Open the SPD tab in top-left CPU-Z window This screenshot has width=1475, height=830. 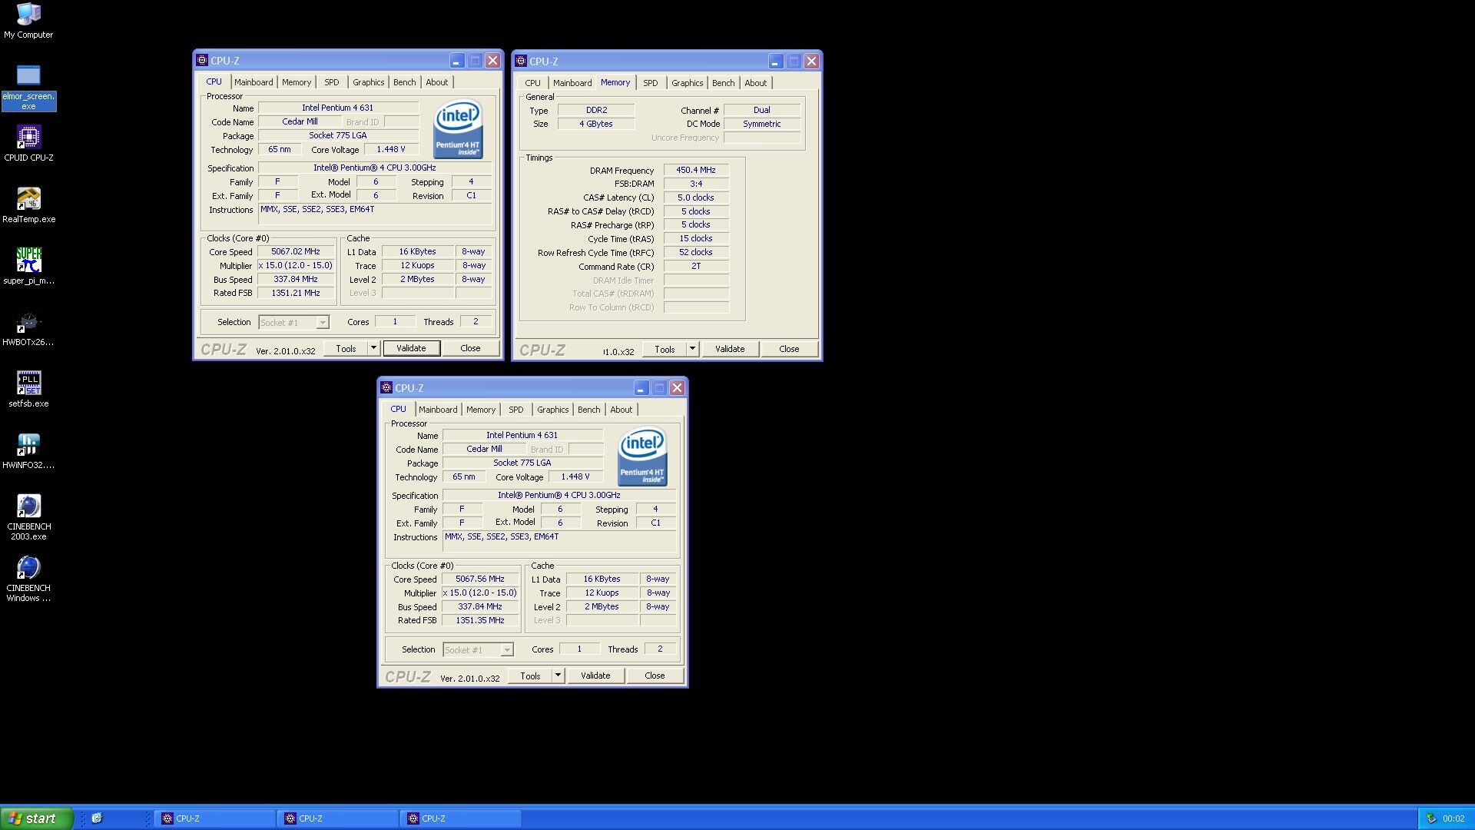click(332, 82)
